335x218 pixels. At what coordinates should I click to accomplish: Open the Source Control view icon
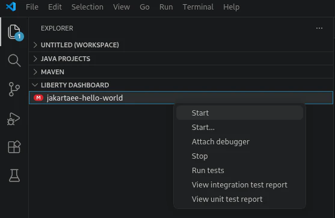pyautogui.click(x=14, y=89)
